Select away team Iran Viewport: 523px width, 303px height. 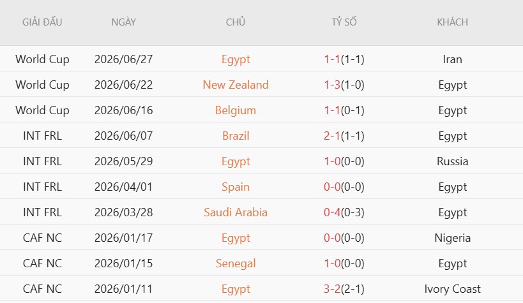452,59
